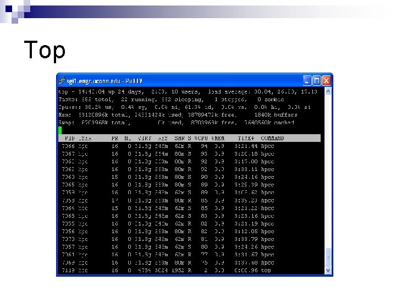Click the 'load average' text in top header
Screen dimensions: 396x297
pyautogui.click(x=229, y=92)
